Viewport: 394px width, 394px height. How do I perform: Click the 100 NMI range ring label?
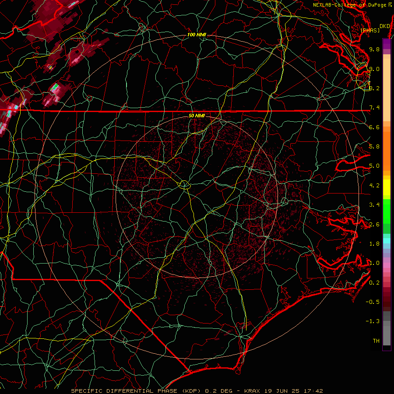tap(197, 35)
